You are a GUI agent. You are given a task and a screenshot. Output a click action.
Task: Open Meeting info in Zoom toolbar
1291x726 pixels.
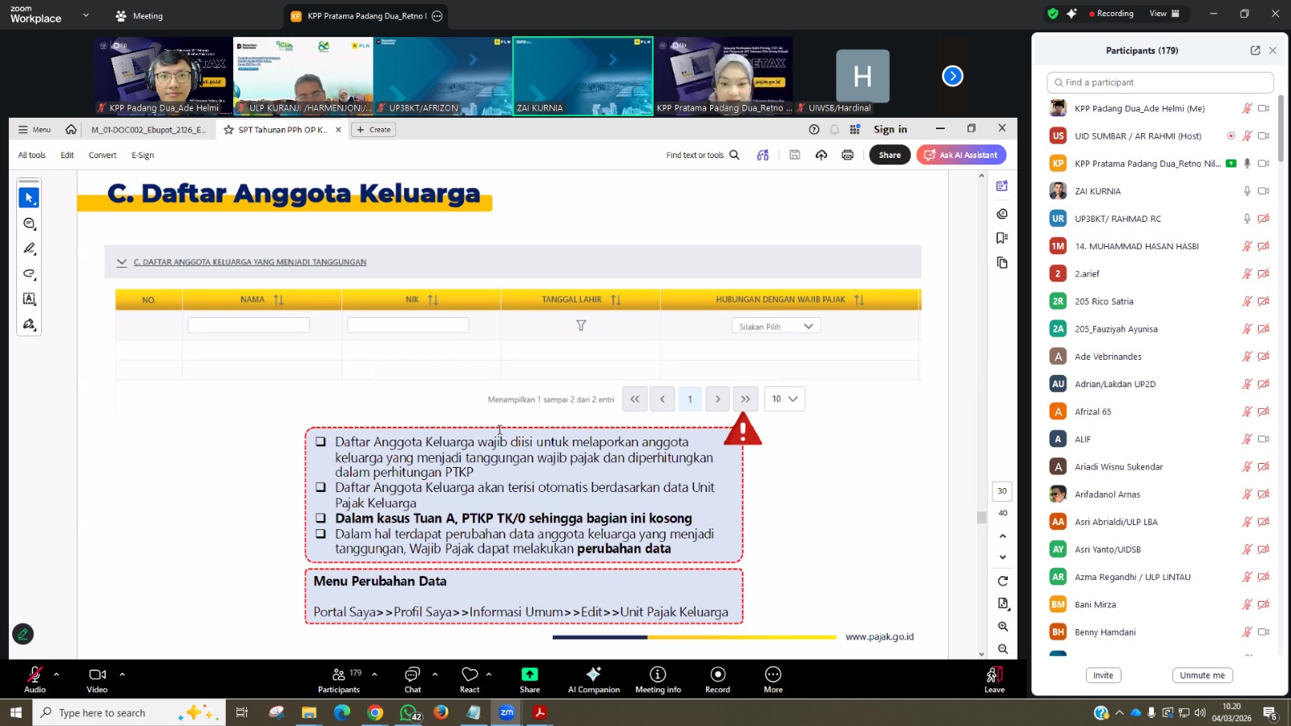[658, 675]
